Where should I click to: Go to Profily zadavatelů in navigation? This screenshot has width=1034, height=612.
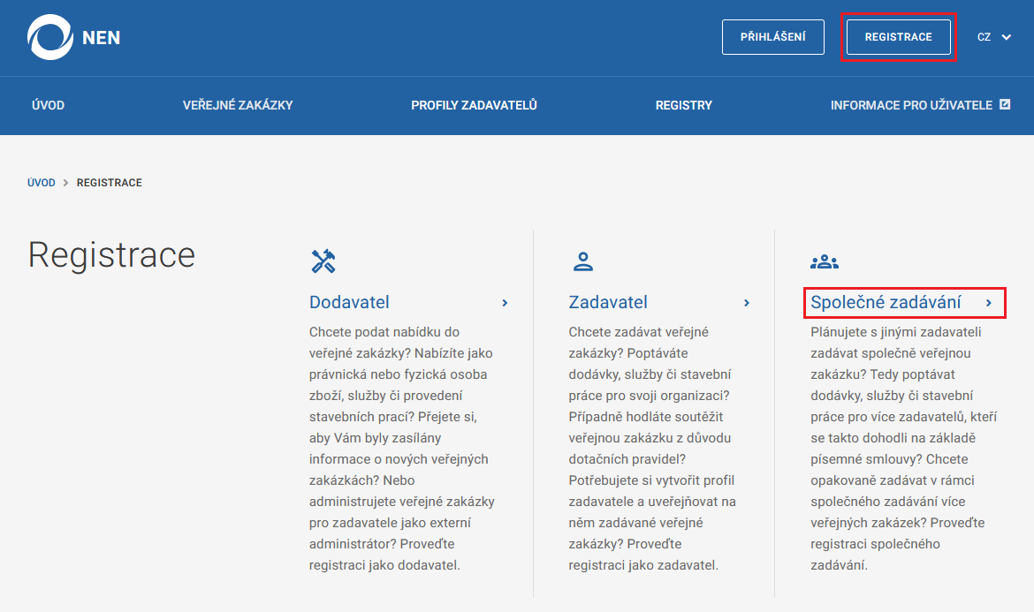(474, 105)
